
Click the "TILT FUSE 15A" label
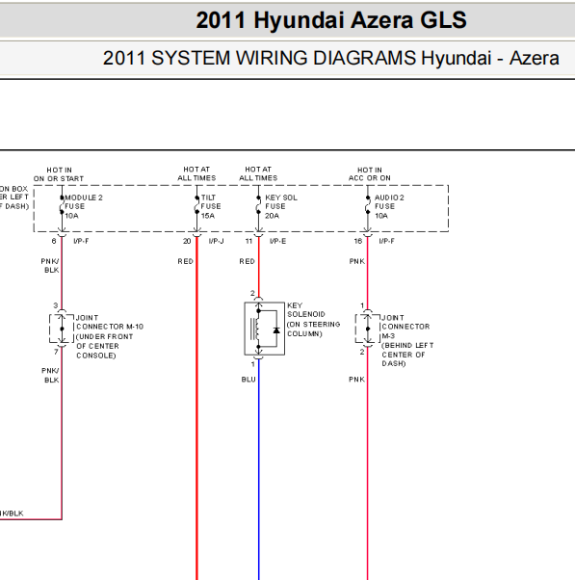(x=211, y=206)
